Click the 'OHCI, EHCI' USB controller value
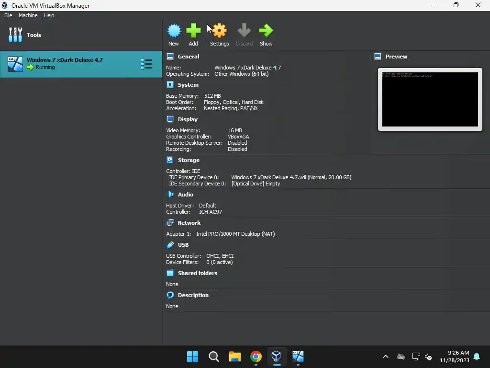 [x=220, y=256]
